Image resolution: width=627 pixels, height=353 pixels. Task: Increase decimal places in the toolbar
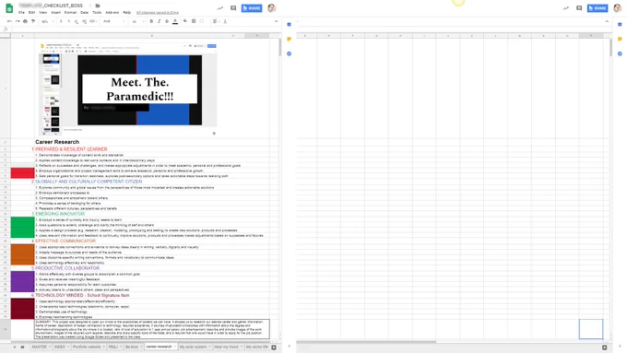84,21
